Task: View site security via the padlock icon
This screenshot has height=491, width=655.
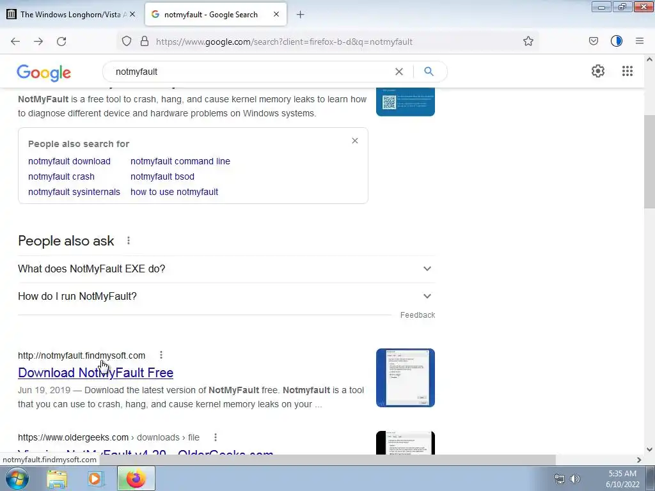Action: [145, 42]
